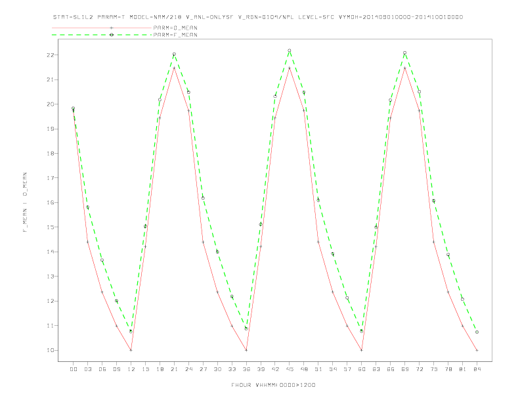Click the F_MEAN circle peak at hour 45
This screenshot has width=520, height=402.
pyautogui.click(x=290, y=51)
